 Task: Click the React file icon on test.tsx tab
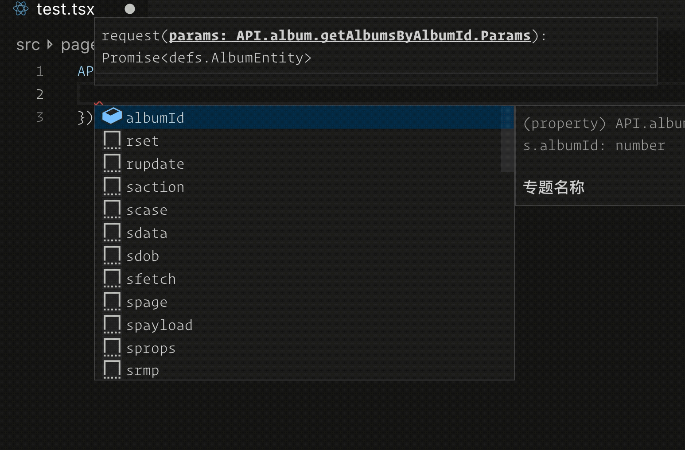(x=20, y=8)
